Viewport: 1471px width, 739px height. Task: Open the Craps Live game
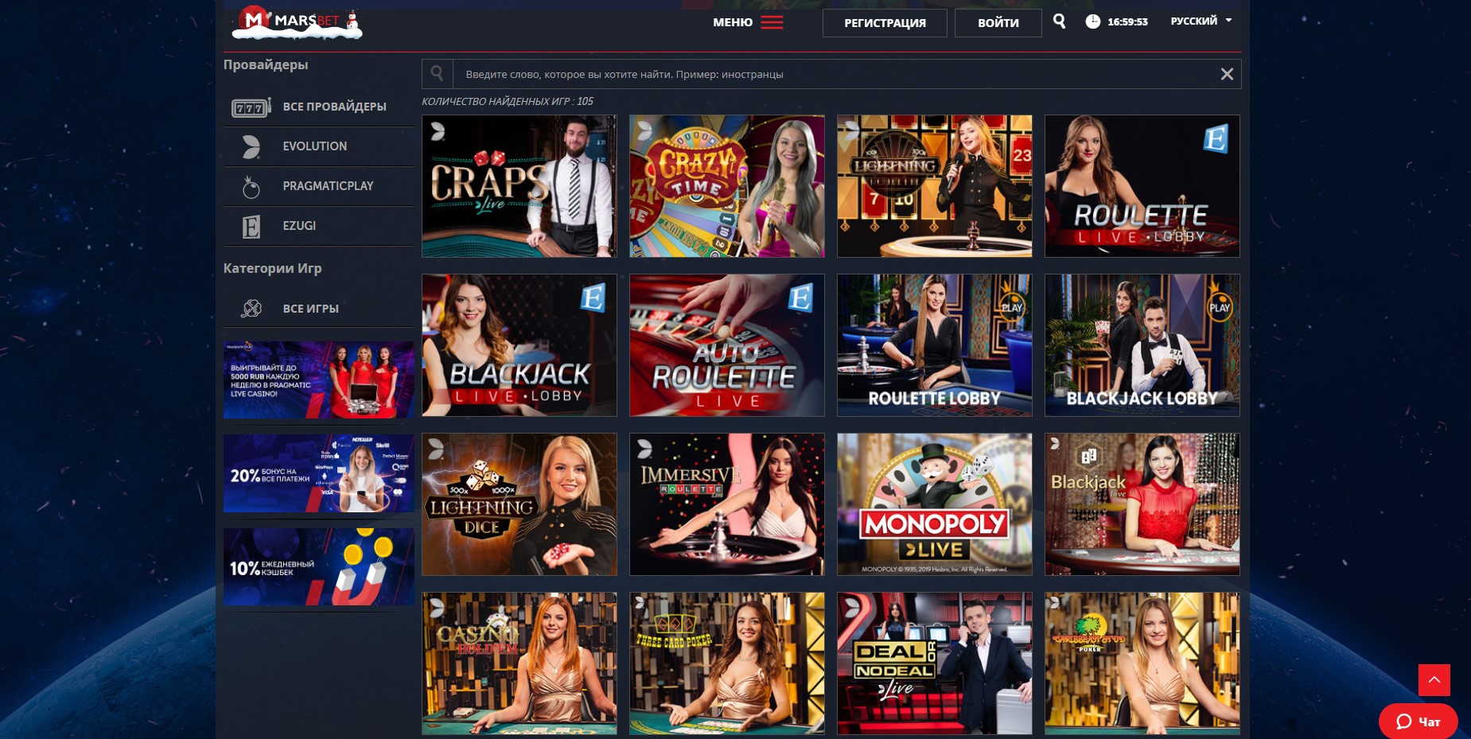click(x=520, y=186)
